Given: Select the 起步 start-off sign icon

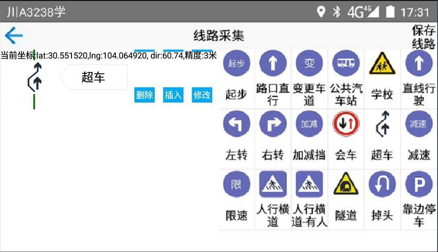Looking at the screenshot, I should [x=236, y=64].
